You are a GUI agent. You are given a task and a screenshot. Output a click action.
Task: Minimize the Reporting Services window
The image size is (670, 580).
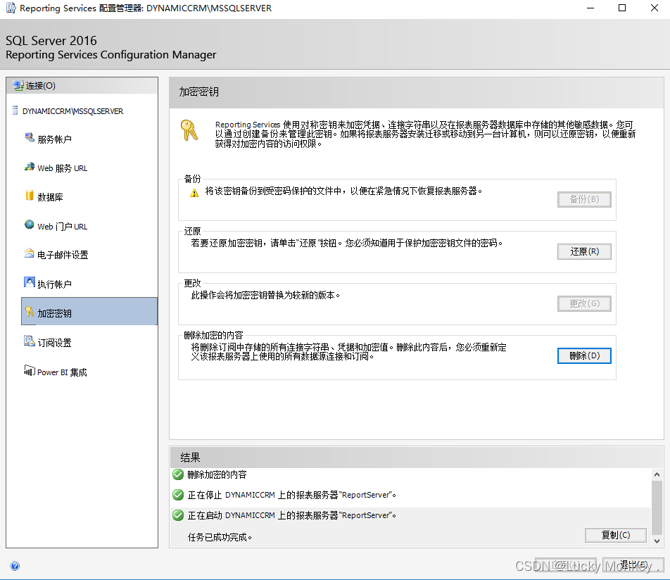pos(590,8)
